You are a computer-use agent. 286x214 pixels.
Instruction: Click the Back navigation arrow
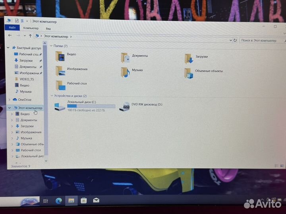(10, 35)
